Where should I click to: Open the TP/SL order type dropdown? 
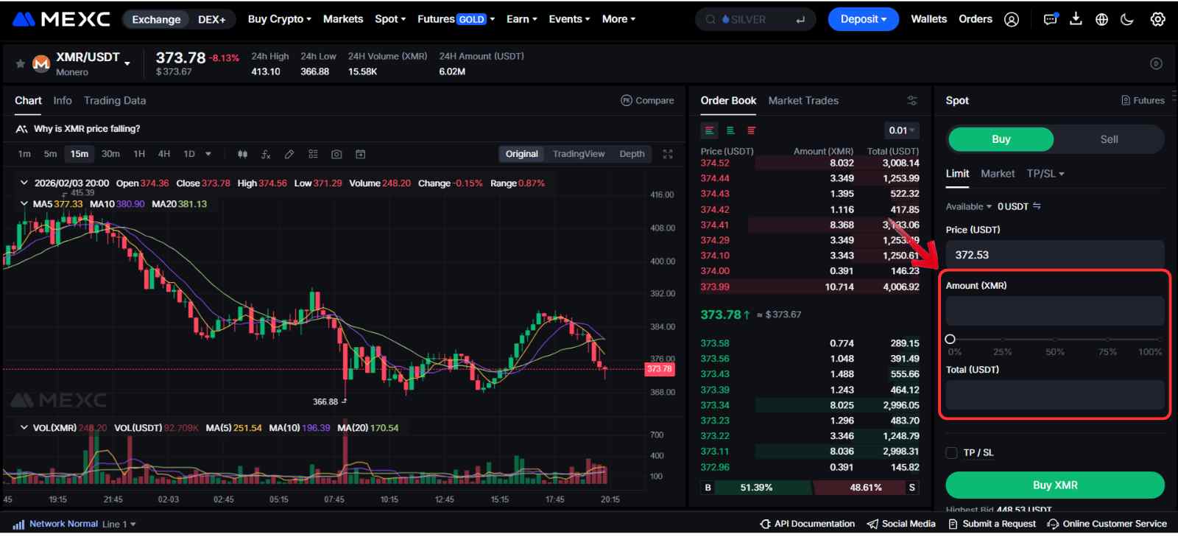click(x=1045, y=174)
